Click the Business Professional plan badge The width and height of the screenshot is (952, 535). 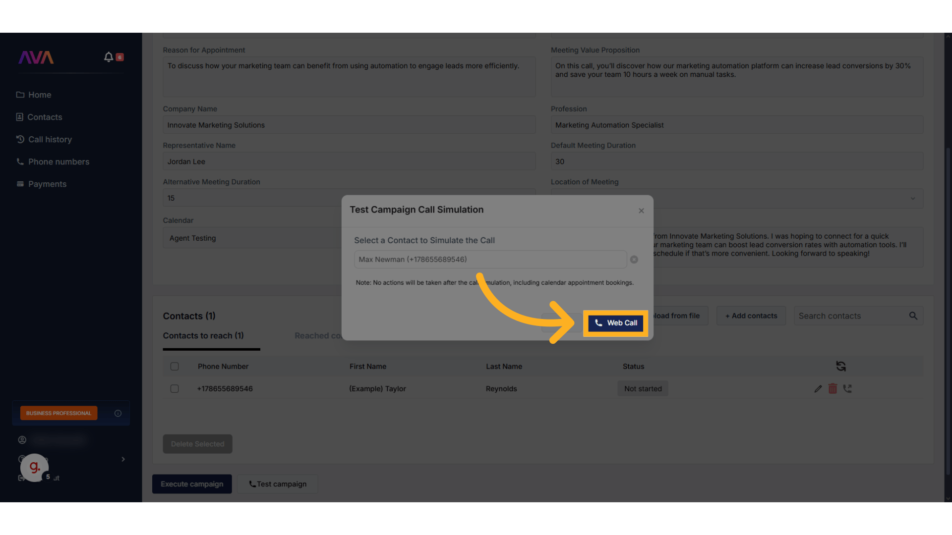[59, 413]
